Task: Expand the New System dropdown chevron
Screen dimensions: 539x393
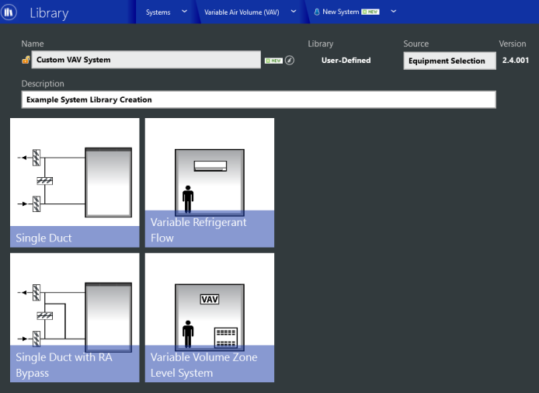Action: [394, 12]
